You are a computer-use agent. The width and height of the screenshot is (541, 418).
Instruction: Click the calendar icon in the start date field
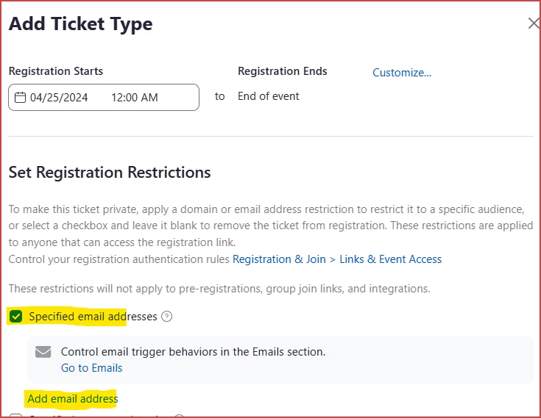click(x=21, y=98)
